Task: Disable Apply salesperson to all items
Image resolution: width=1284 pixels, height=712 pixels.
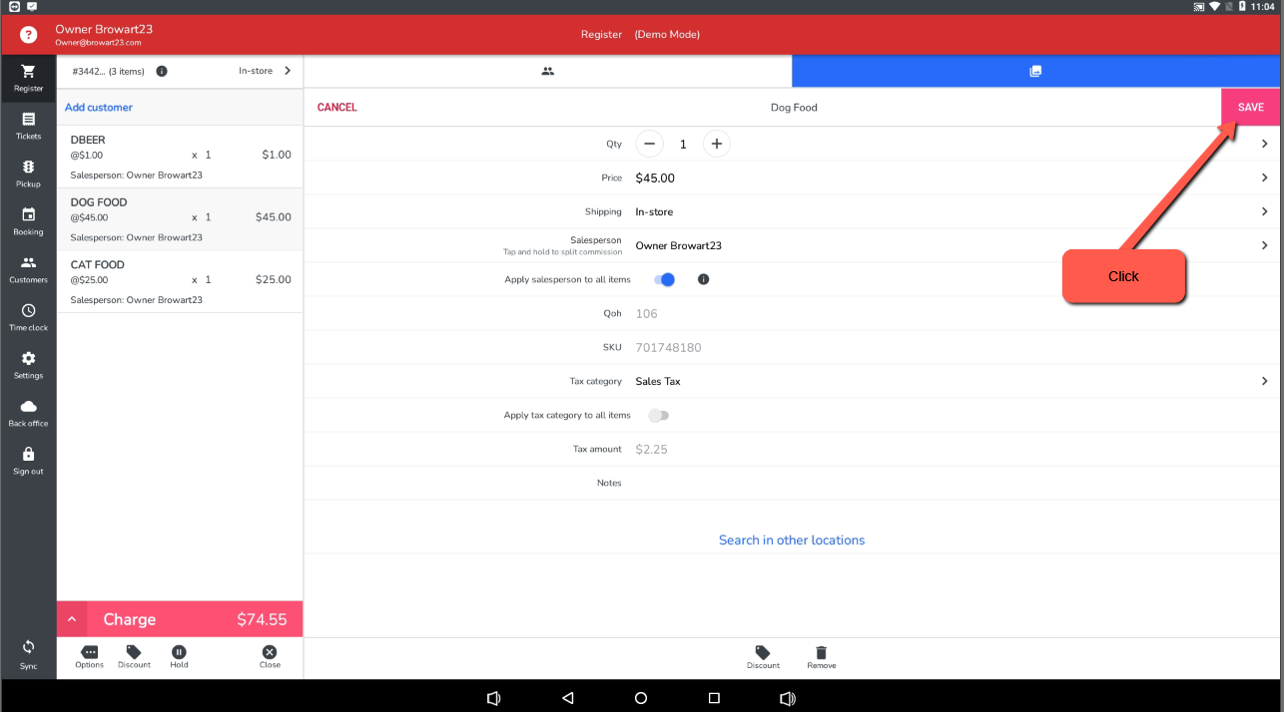Action: [x=665, y=280]
